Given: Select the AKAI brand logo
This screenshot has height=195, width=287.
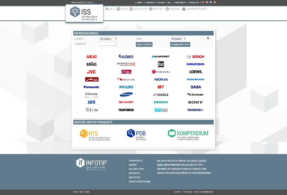Looking at the screenshot, I should pos(92,56).
